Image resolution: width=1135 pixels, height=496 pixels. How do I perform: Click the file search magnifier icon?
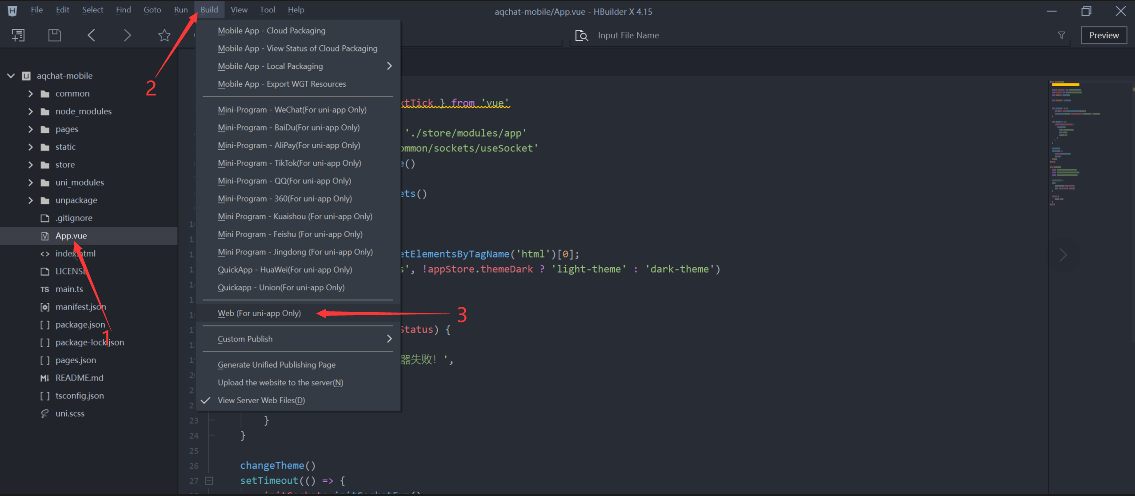pyautogui.click(x=582, y=35)
